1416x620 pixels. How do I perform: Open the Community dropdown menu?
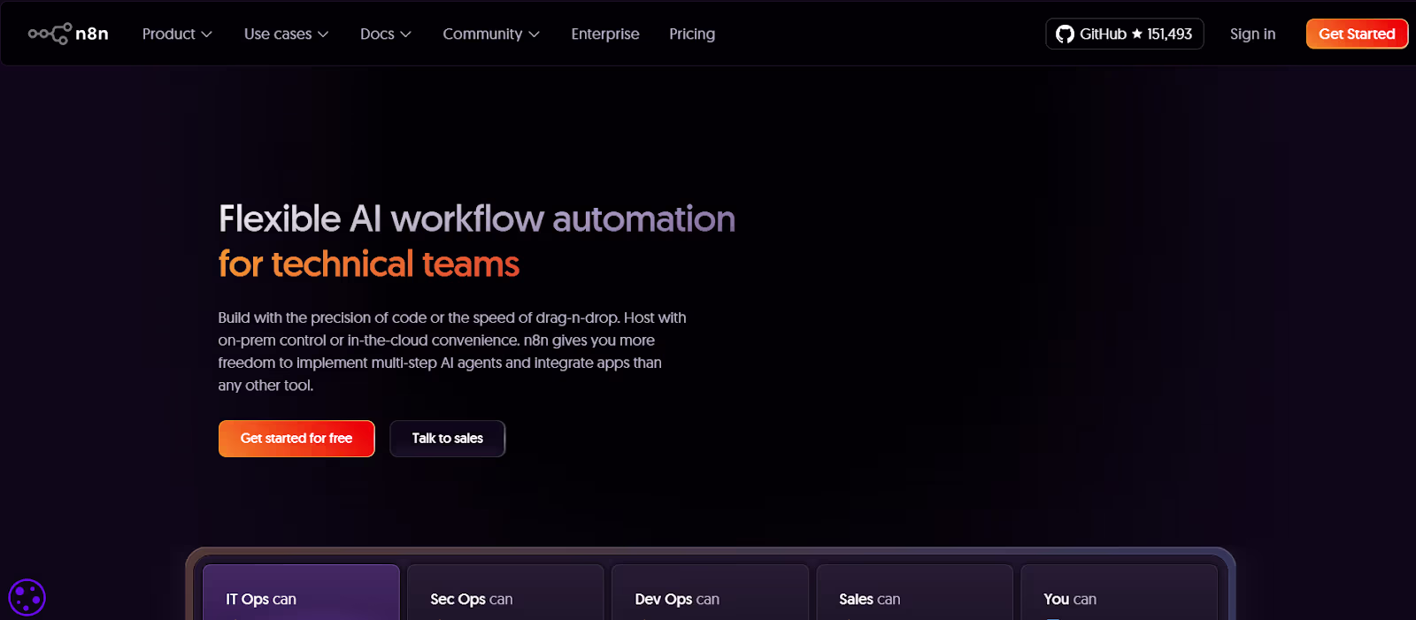[x=491, y=34]
